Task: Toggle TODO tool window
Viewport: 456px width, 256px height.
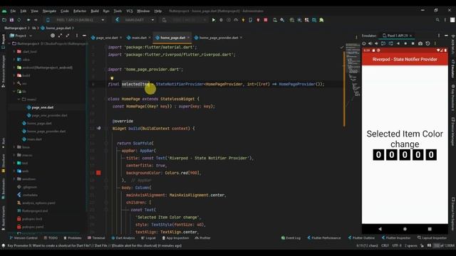Action: (51, 238)
